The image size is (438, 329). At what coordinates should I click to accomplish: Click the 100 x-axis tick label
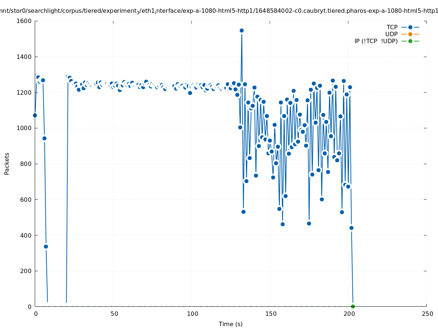point(192,314)
